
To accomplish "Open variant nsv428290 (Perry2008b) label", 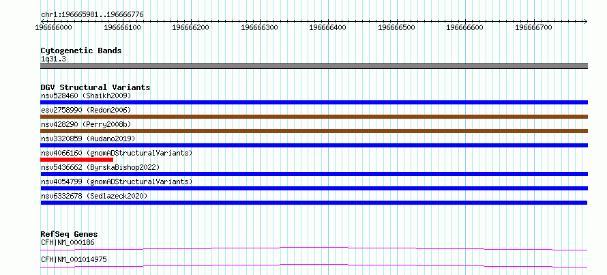I will (86, 124).
